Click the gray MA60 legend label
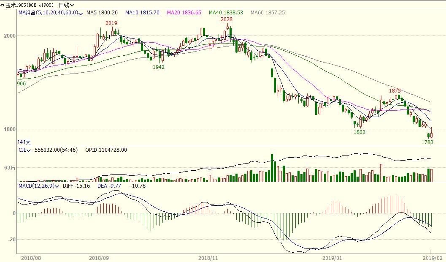The image size is (446, 262). click(x=268, y=13)
